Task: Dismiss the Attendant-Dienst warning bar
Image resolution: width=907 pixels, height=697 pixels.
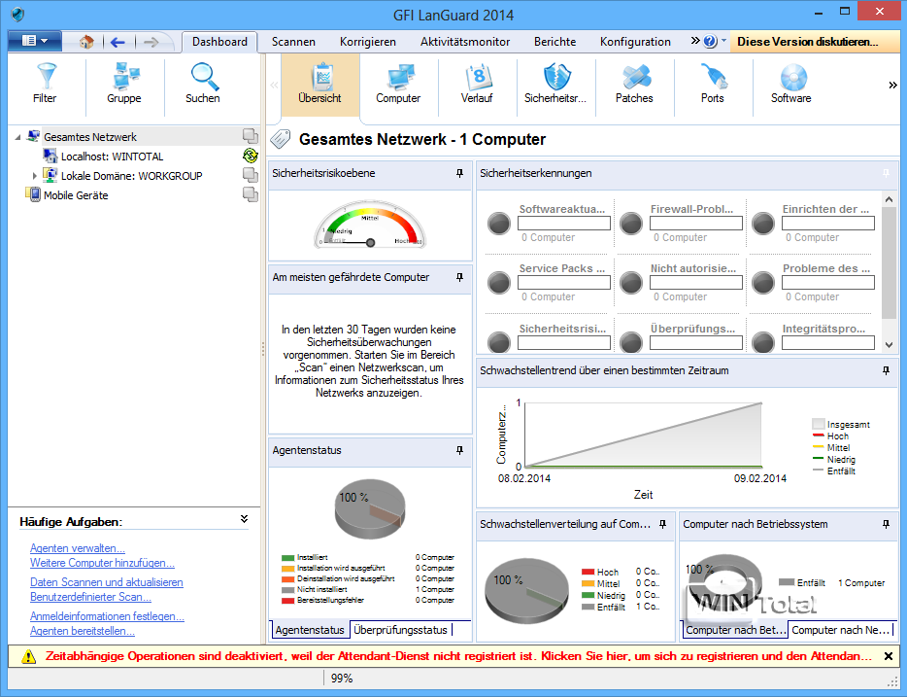Action: point(889,656)
